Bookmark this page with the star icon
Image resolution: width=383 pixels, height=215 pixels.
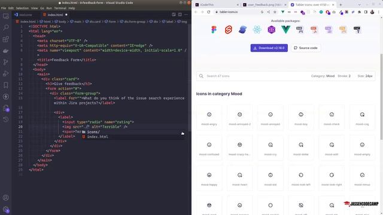[275, 12]
